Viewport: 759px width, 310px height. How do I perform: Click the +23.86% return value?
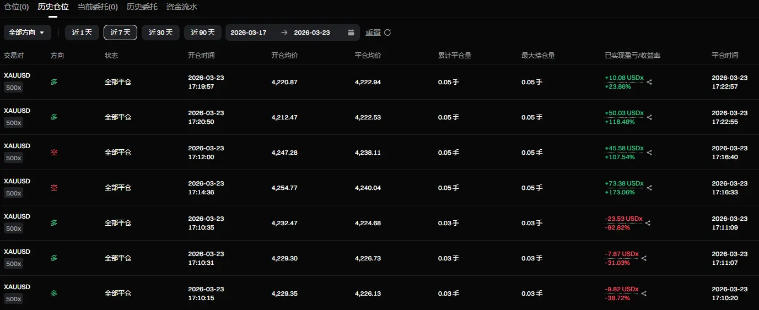coord(618,86)
